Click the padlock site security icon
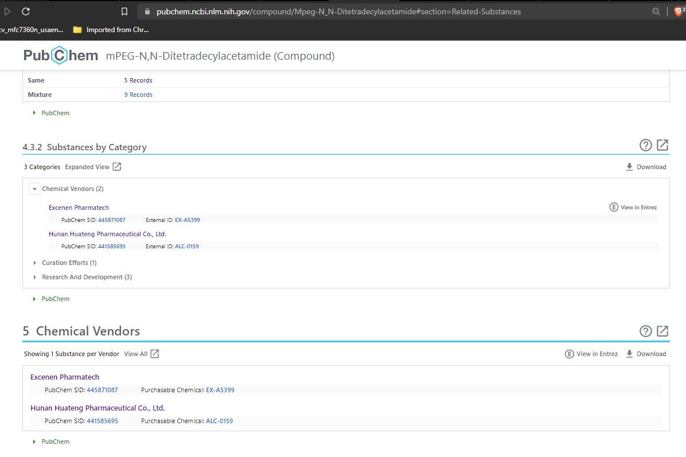686x457 pixels. [147, 12]
